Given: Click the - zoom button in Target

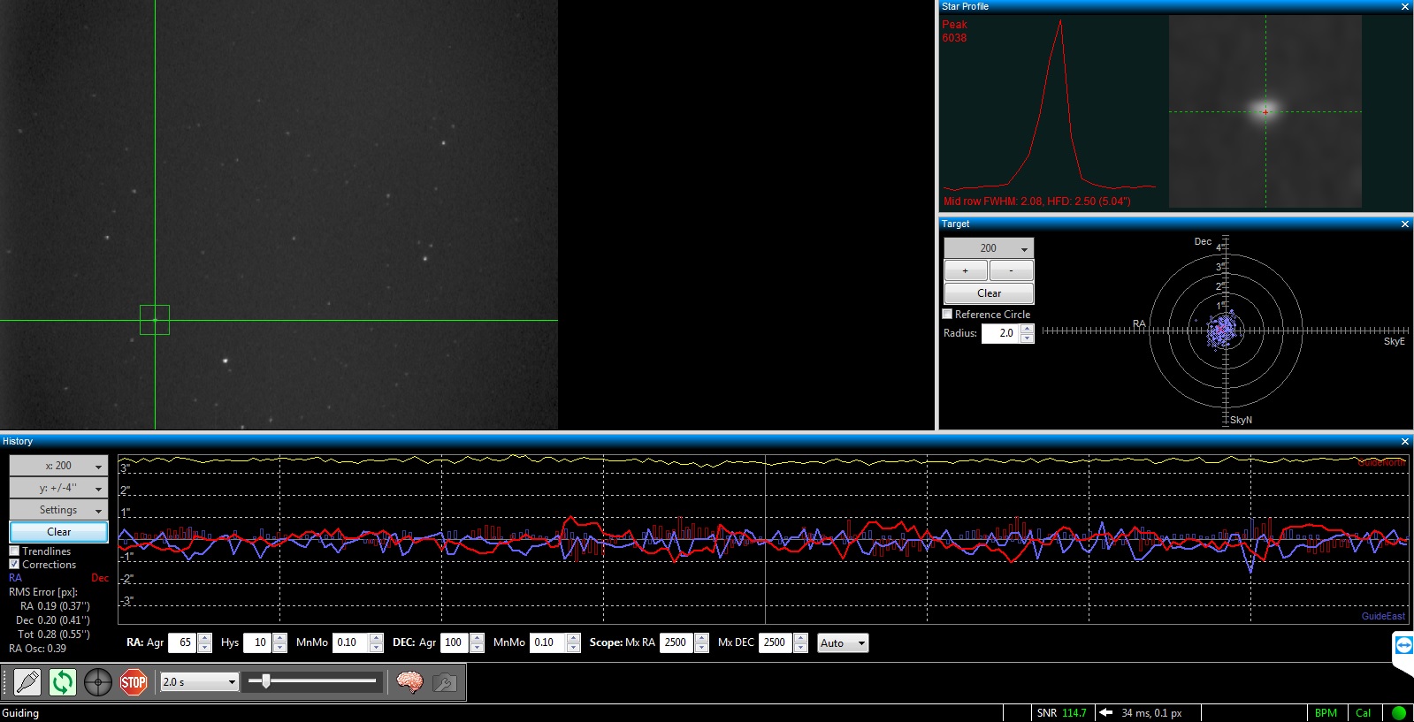Looking at the screenshot, I should click(x=1011, y=270).
